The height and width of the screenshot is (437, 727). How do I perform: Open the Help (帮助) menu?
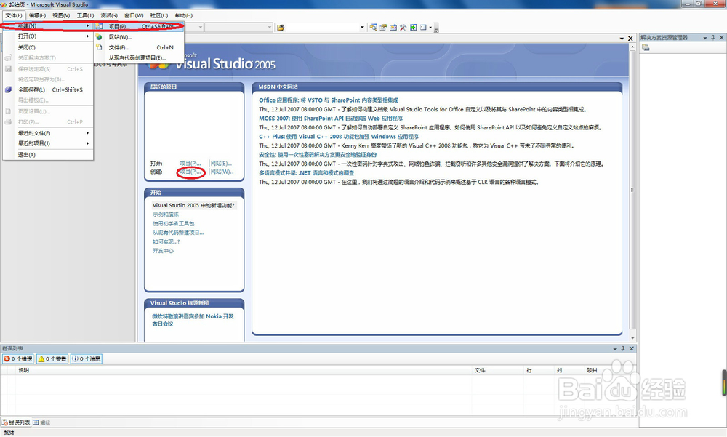point(184,15)
